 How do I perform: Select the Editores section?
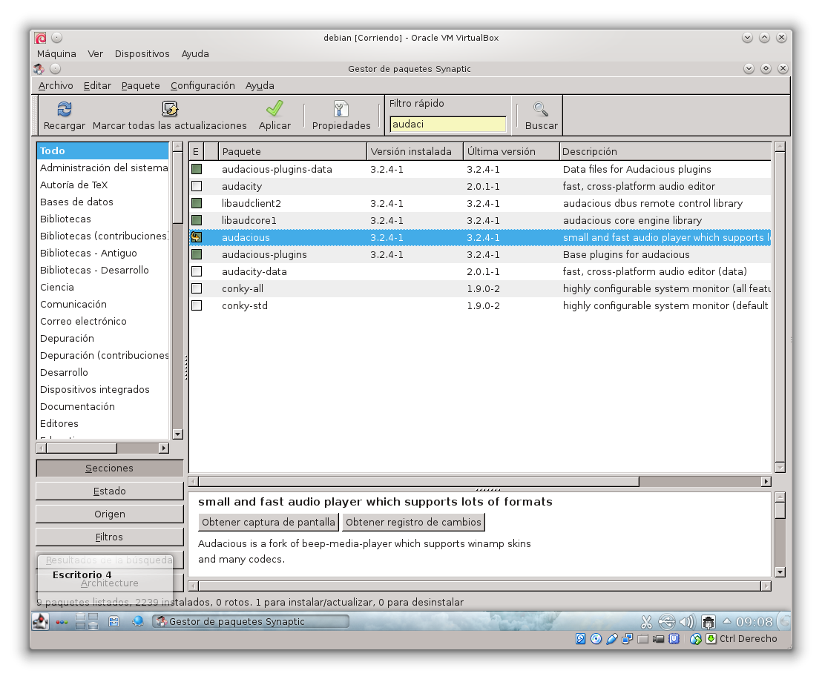102,423
